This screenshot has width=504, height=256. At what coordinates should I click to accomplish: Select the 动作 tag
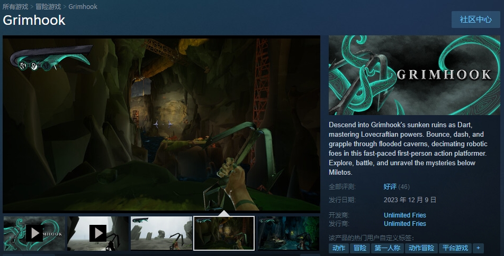coord(339,248)
